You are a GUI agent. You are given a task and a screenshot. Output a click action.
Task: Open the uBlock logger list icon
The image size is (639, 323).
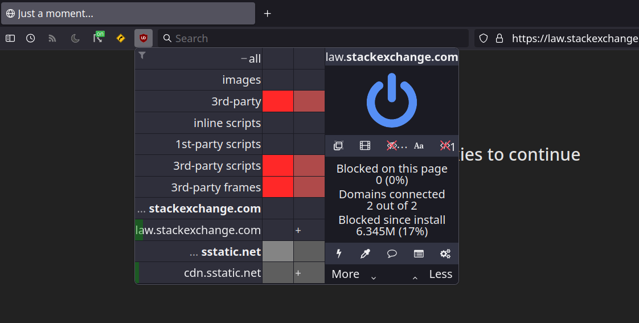419,254
